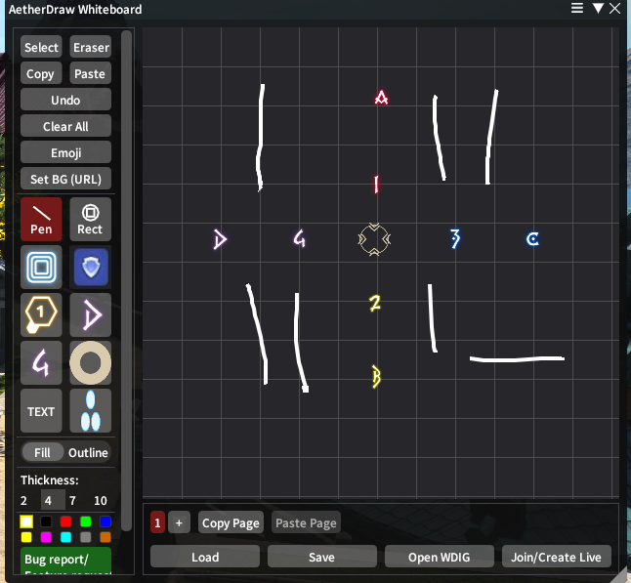Pick the white color swatch
This screenshot has height=583, width=631.
pos(26,521)
